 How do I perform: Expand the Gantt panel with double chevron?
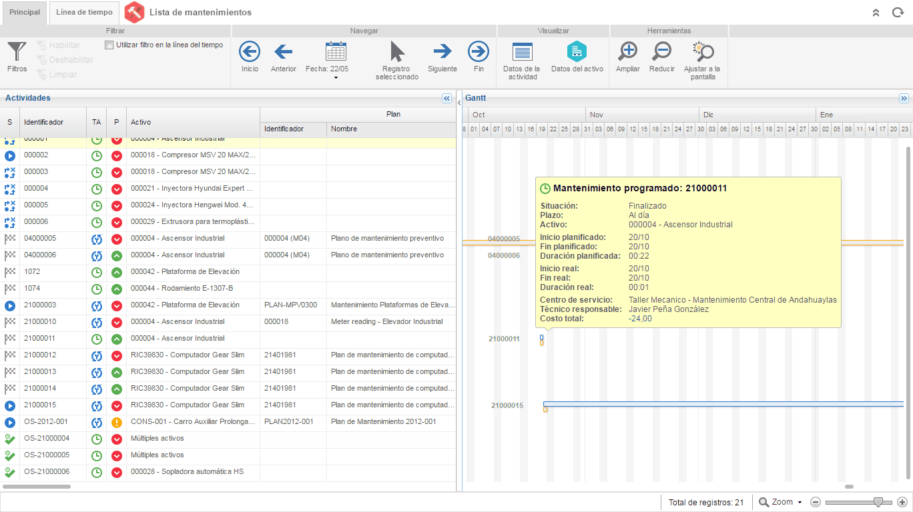pos(904,98)
